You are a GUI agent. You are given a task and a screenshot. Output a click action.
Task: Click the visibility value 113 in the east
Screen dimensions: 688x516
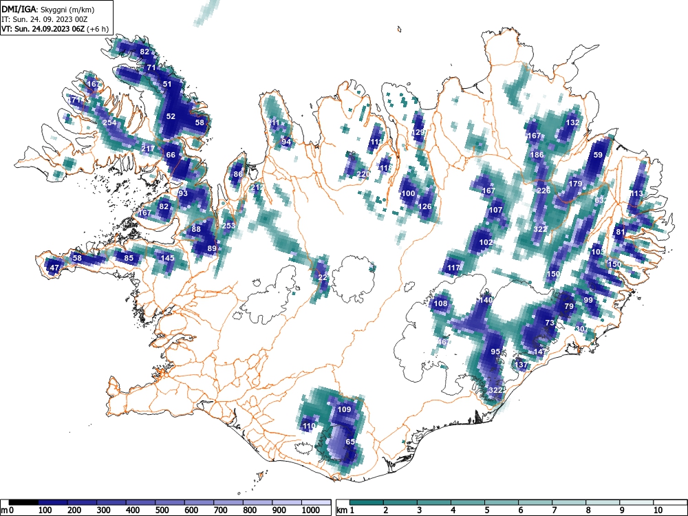[x=636, y=193]
